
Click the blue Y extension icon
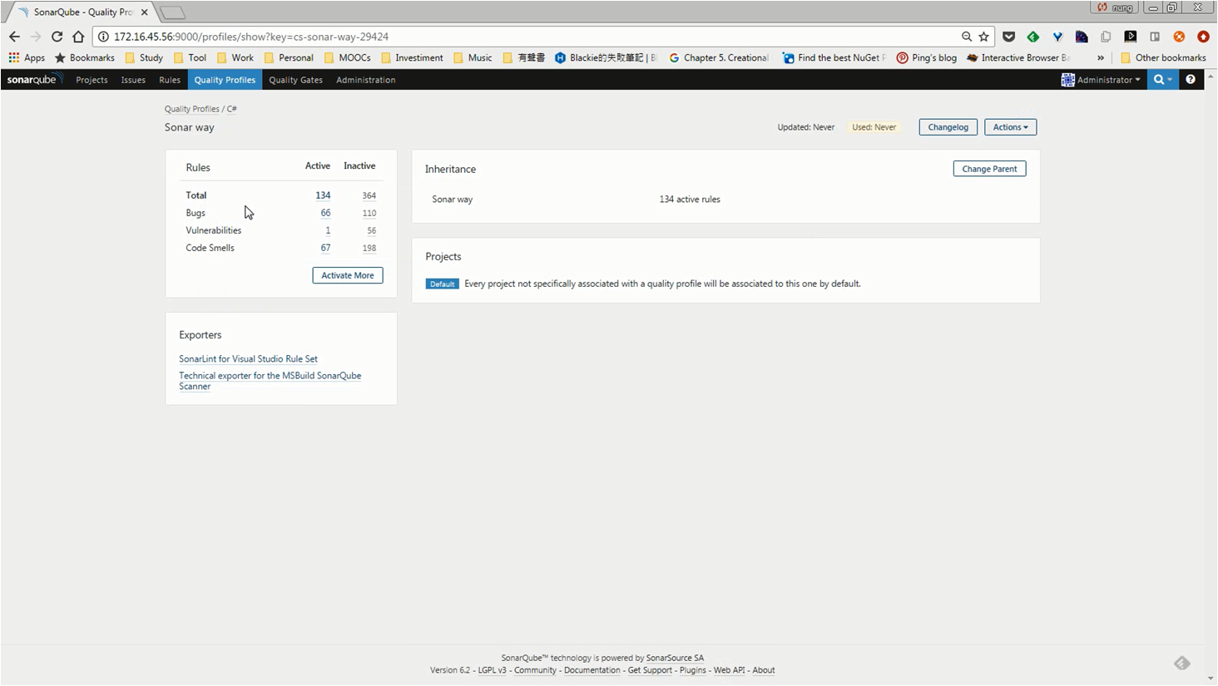point(1057,37)
